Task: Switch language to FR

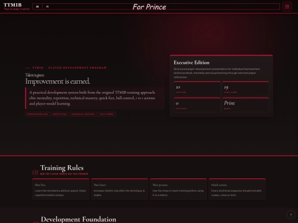Action: tap(47, 7)
